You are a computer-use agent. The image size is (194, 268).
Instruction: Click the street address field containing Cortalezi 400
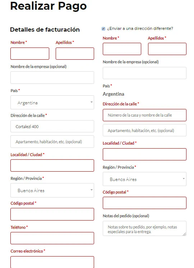[x=52, y=126]
